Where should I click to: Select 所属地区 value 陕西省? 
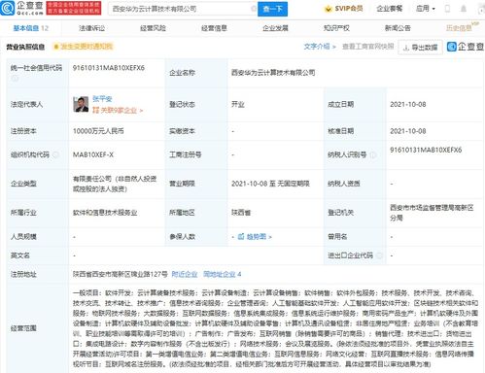[x=241, y=213]
